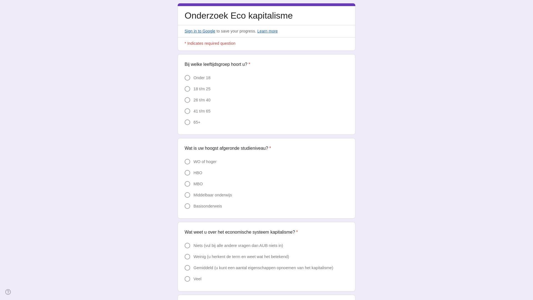
Task: Click the help question mark icon
Action: pos(8,292)
